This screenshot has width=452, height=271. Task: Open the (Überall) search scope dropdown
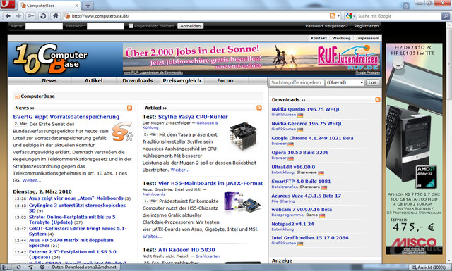point(345,82)
